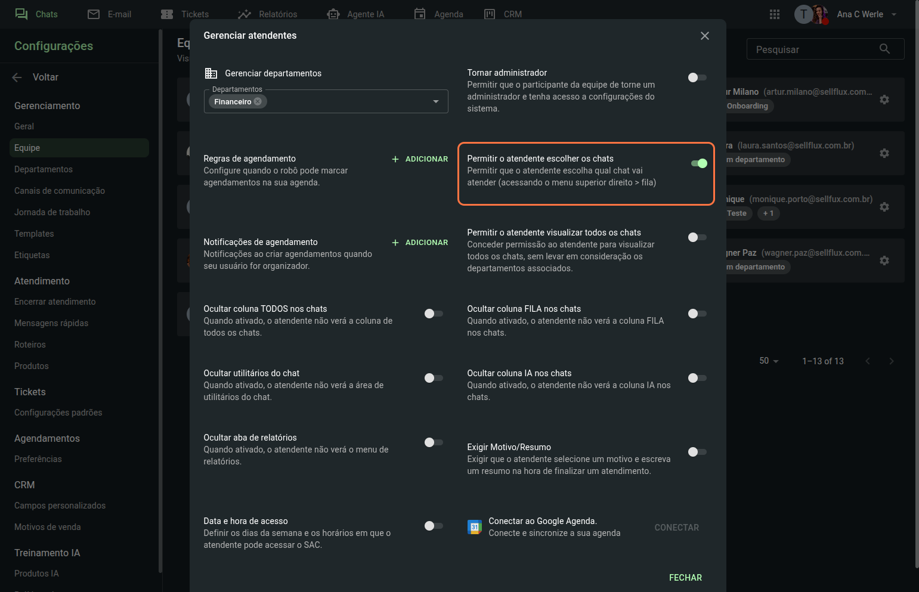Disable Permitir o atendente escolher os chats
Image resolution: width=919 pixels, height=592 pixels.
tap(698, 163)
